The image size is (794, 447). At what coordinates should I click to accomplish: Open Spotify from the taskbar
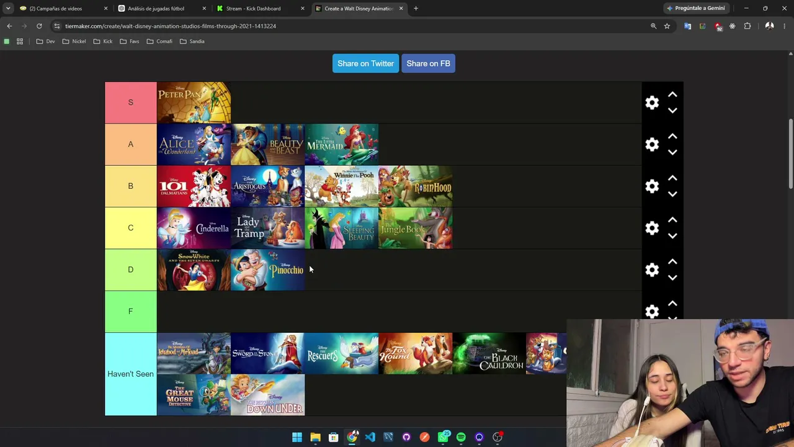(461, 437)
